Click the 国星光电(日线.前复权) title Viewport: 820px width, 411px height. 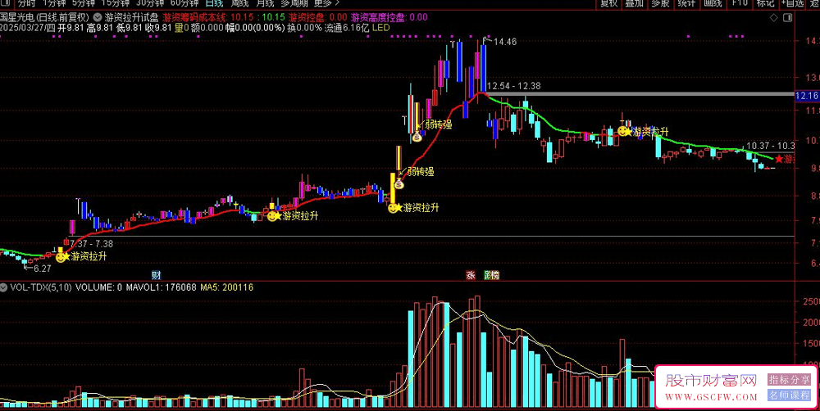coord(45,17)
